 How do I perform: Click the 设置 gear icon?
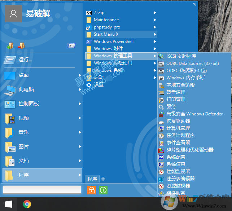coord(89,85)
